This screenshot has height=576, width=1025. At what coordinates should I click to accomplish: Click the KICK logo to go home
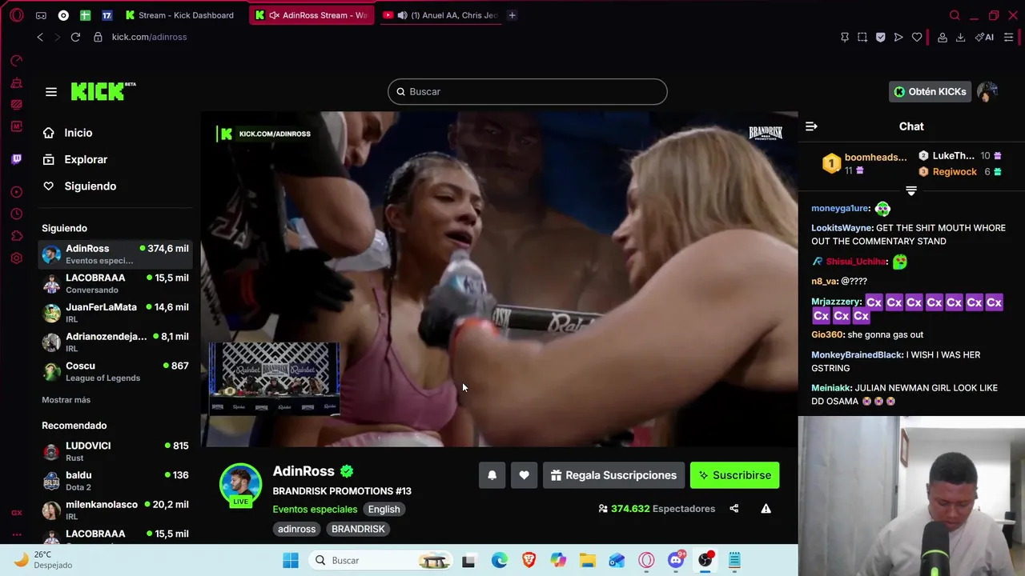click(103, 91)
